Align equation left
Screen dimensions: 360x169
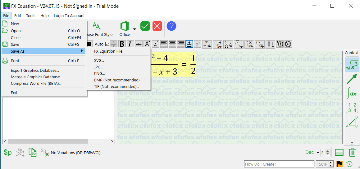(x=164, y=44)
